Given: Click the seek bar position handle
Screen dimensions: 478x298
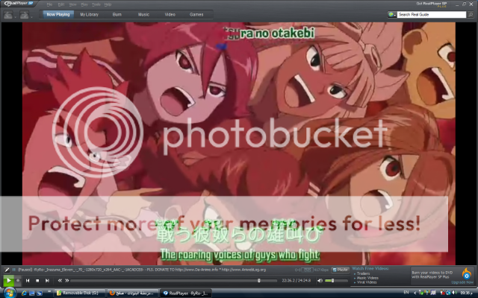Looking at the screenshot, I should tap(259, 281).
